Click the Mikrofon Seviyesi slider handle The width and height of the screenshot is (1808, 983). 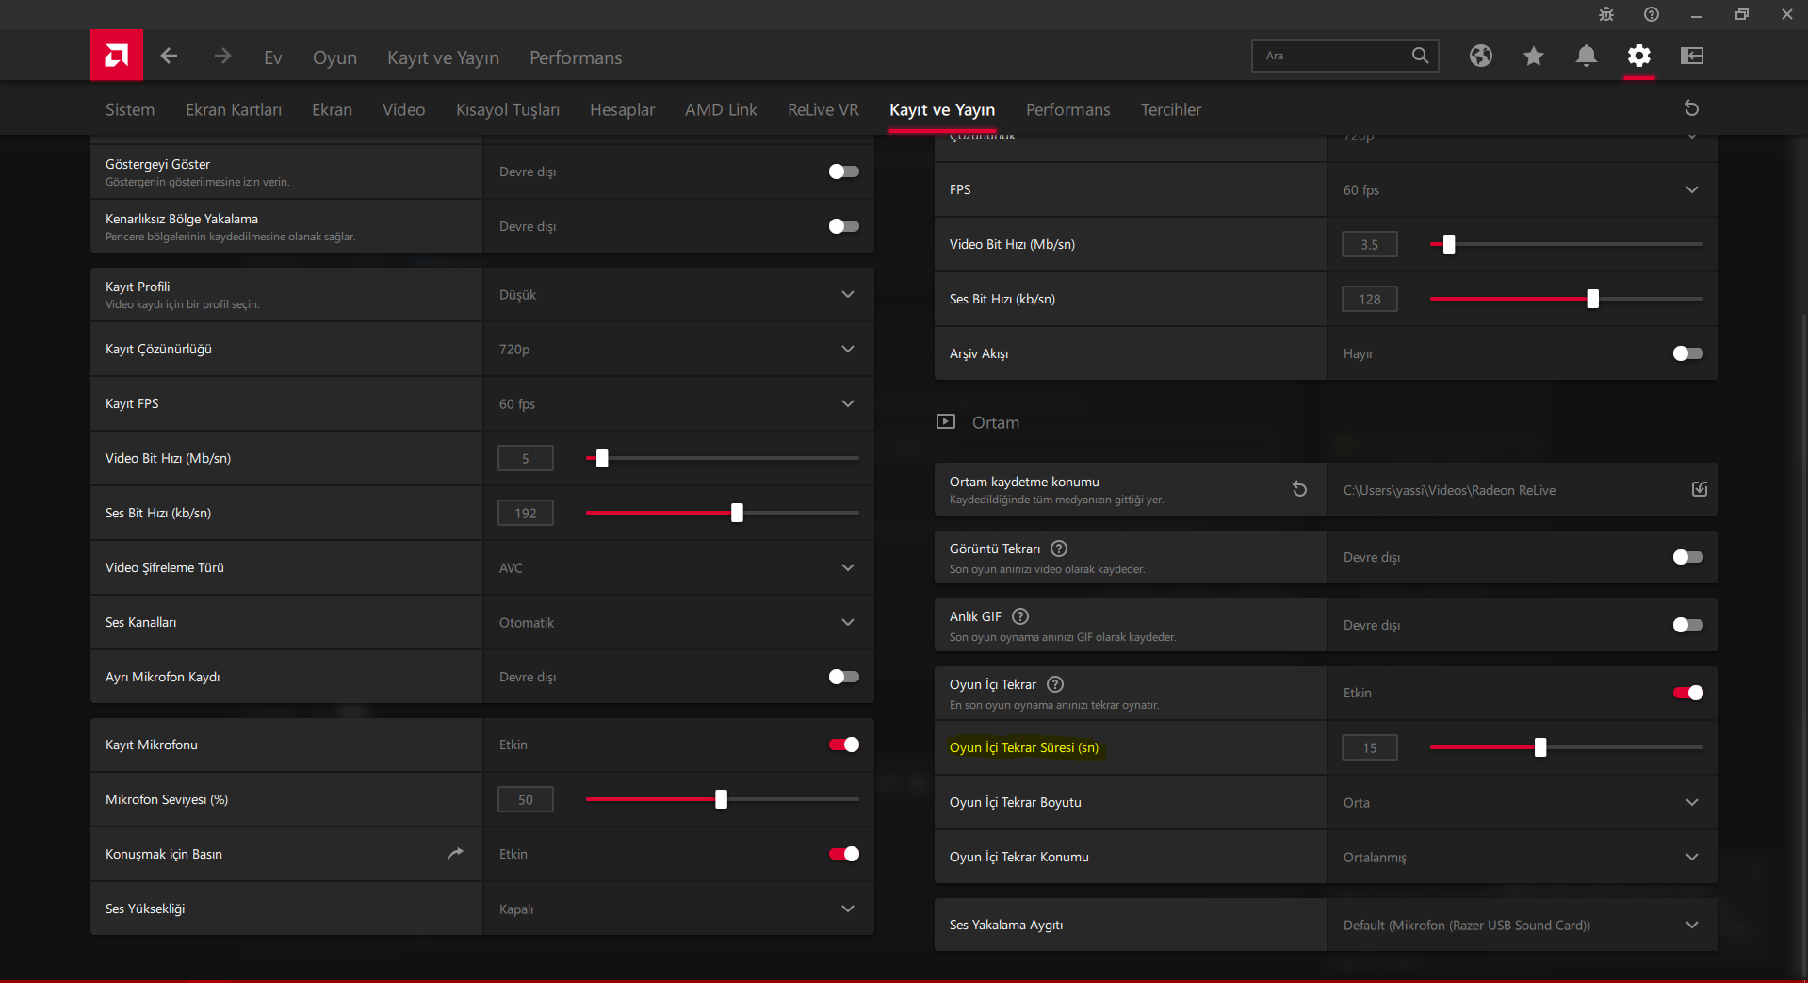721,799
